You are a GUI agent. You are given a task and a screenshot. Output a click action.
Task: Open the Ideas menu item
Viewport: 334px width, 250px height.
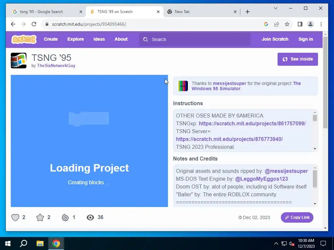point(99,39)
